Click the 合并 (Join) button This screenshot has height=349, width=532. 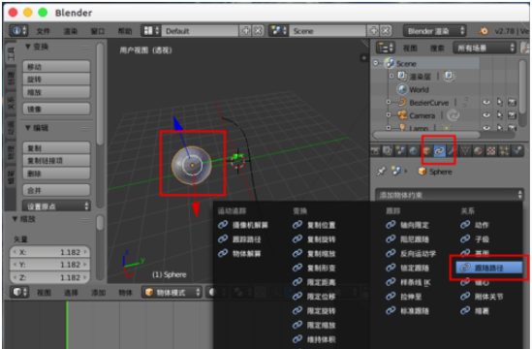tap(56, 190)
